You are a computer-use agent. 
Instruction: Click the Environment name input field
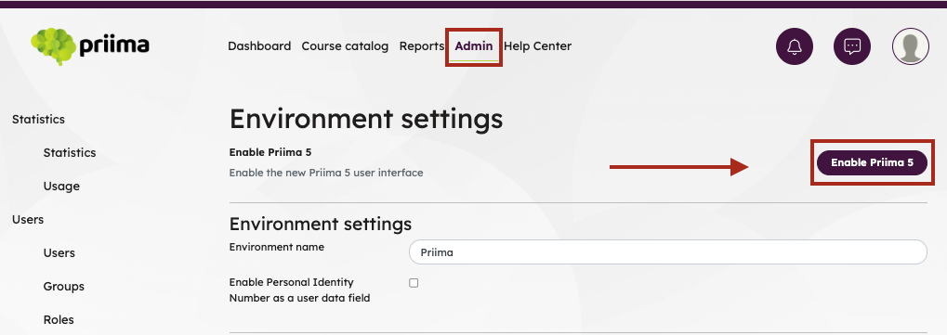point(667,252)
